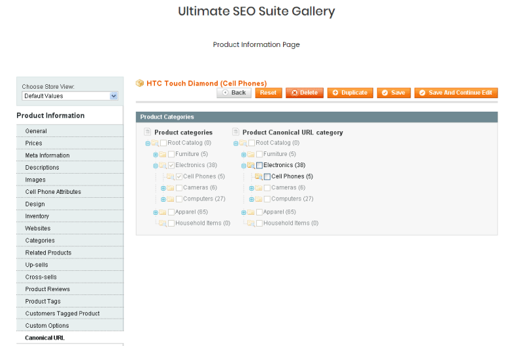Image resolution: width=523 pixels, height=346 pixels.
Task: Open the Customers Tagged Product tab
Action: [x=70, y=313]
